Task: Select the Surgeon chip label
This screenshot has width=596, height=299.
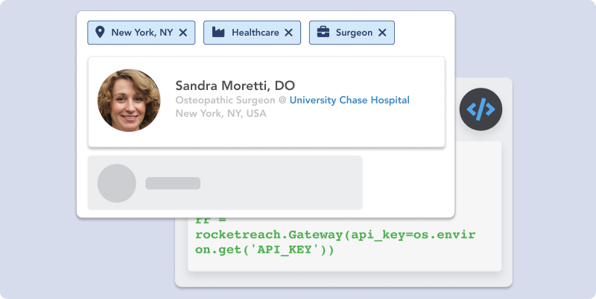Action: coord(354,33)
